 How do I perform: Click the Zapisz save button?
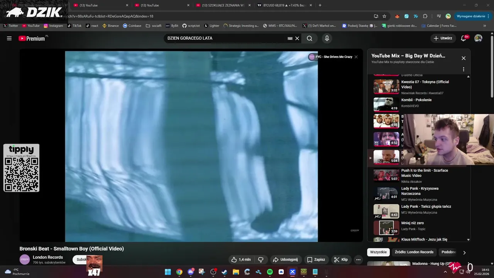click(316, 259)
